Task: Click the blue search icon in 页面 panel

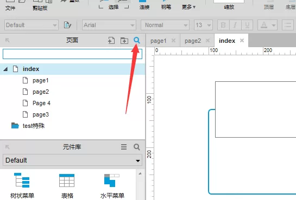Action: [x=137, y=40]
